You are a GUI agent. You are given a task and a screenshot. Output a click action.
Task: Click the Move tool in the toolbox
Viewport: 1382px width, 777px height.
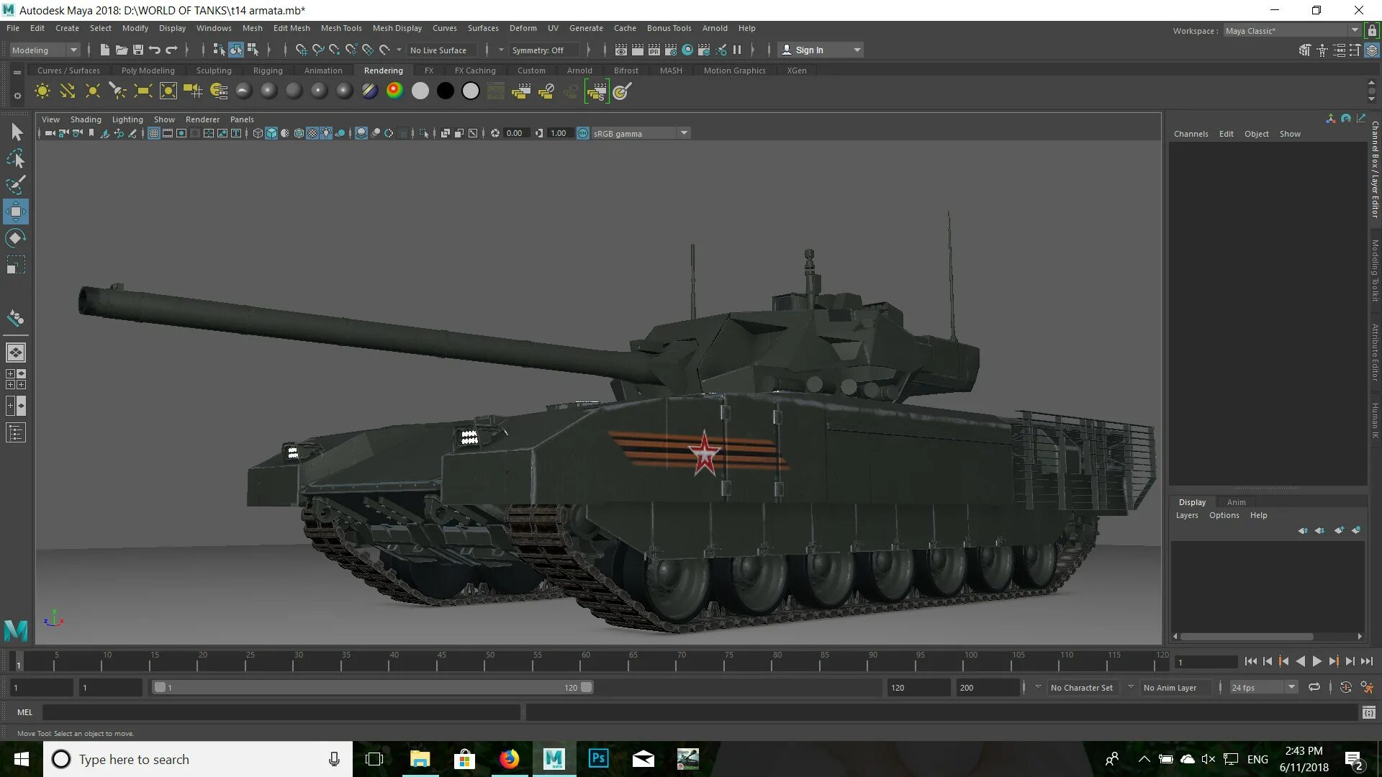tap(16, 212)
